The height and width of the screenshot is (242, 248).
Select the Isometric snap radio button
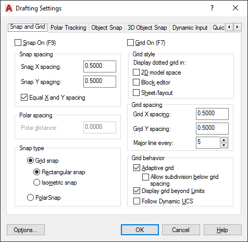(x=36, y=183)
